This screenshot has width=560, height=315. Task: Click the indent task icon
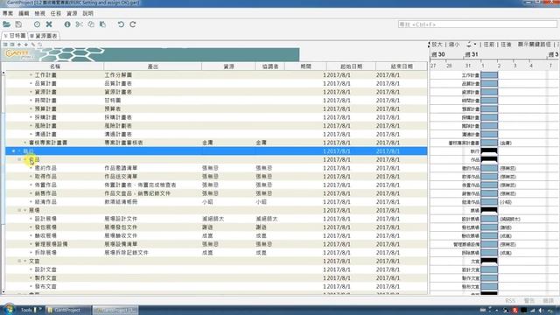pyautogui.click(x=12, y=45)
